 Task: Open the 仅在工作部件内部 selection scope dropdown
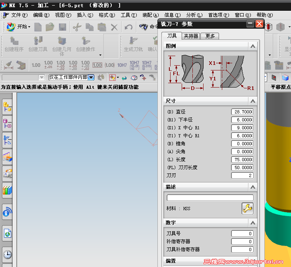pos(72,78)
